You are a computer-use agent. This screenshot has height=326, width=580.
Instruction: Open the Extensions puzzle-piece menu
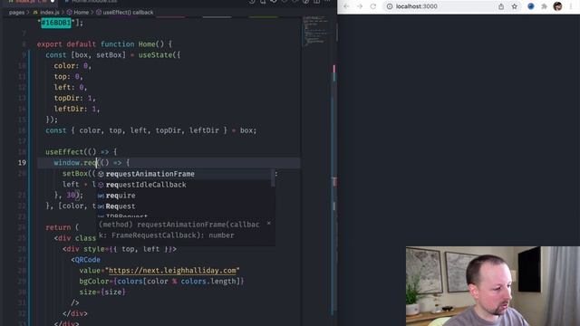click(544, 6)
